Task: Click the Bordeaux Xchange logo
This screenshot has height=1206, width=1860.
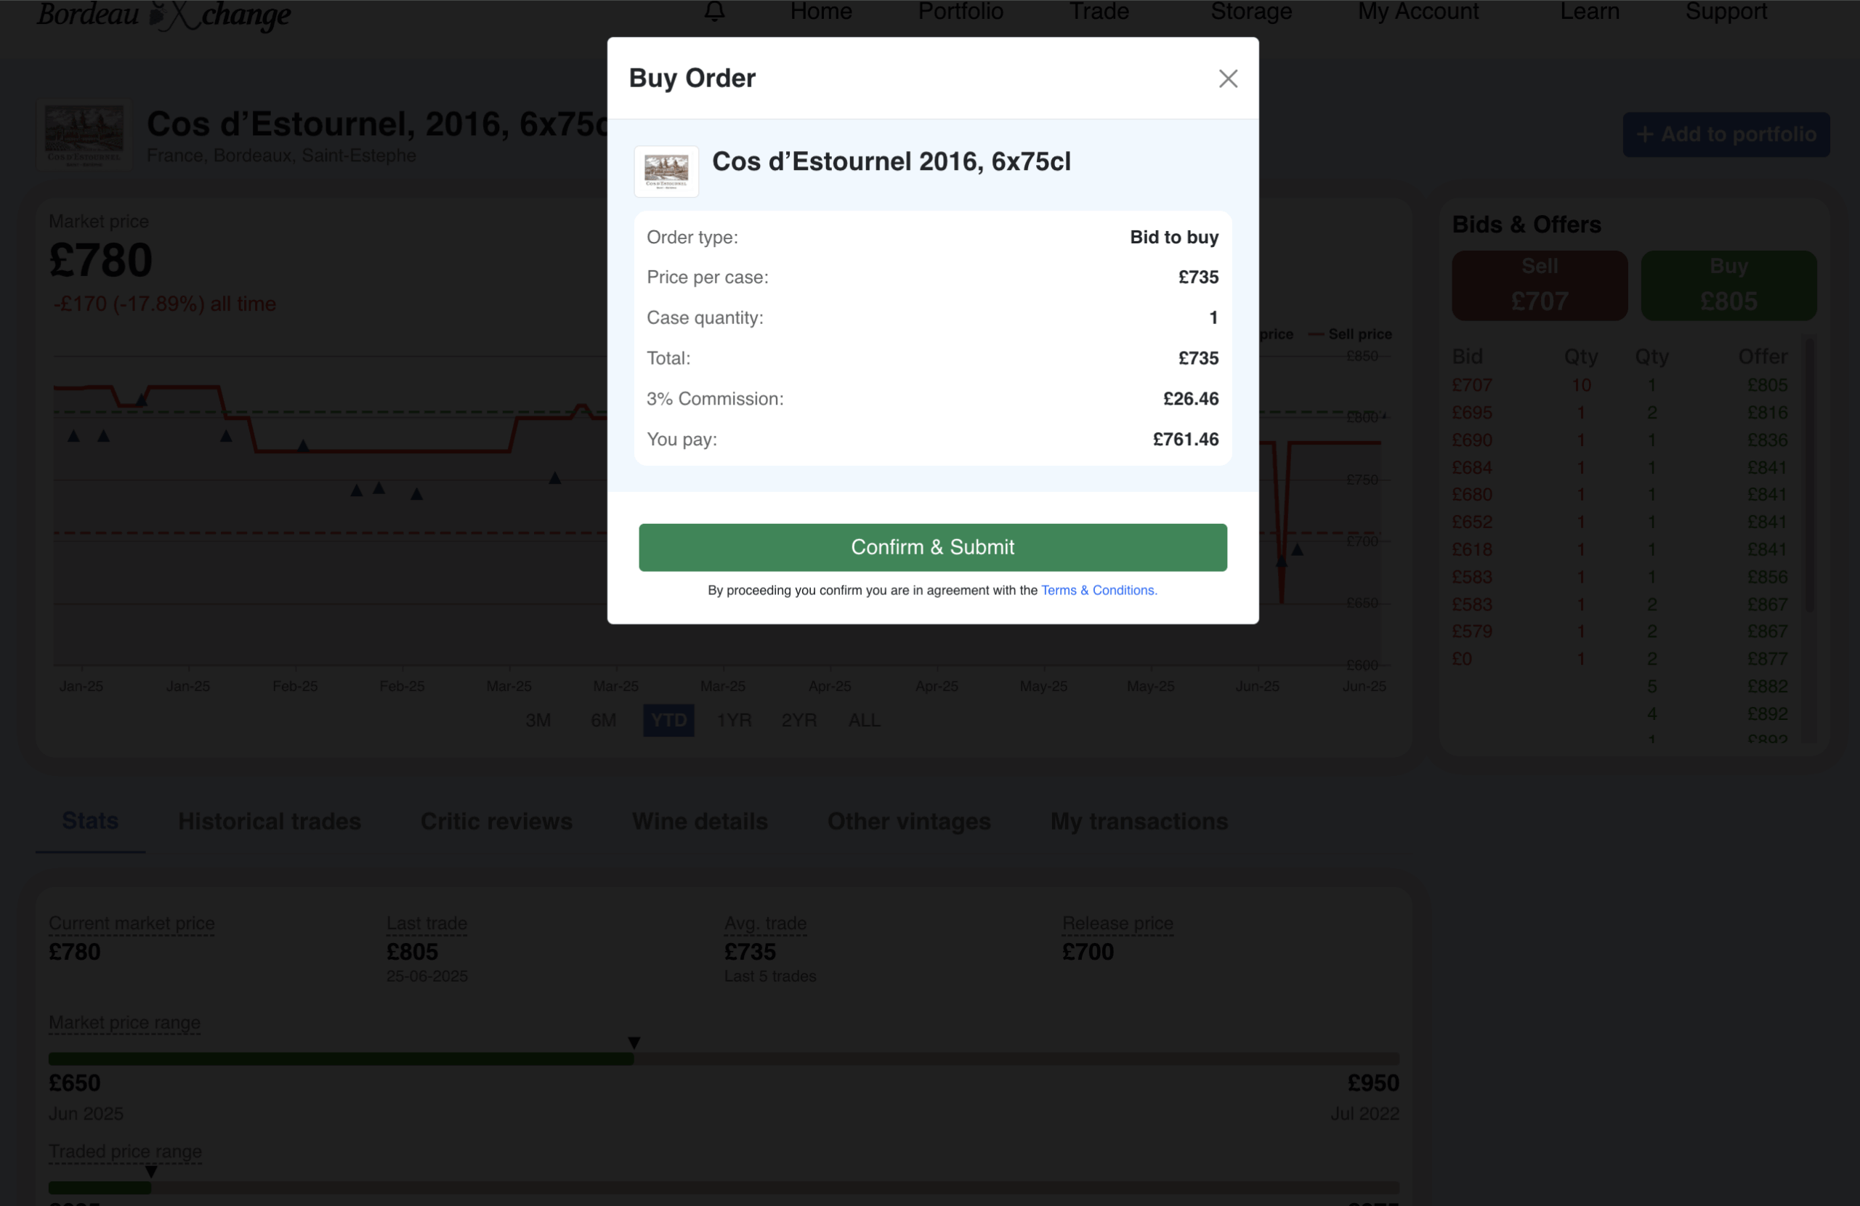Action: tap(163, 14)
